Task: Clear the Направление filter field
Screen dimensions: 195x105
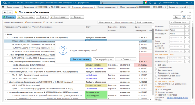Action: pyautogui.click(x=188, y=62)
